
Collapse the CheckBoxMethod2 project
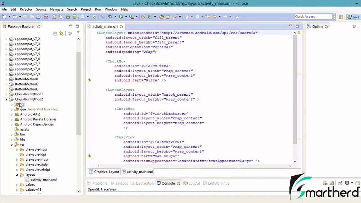6,99
